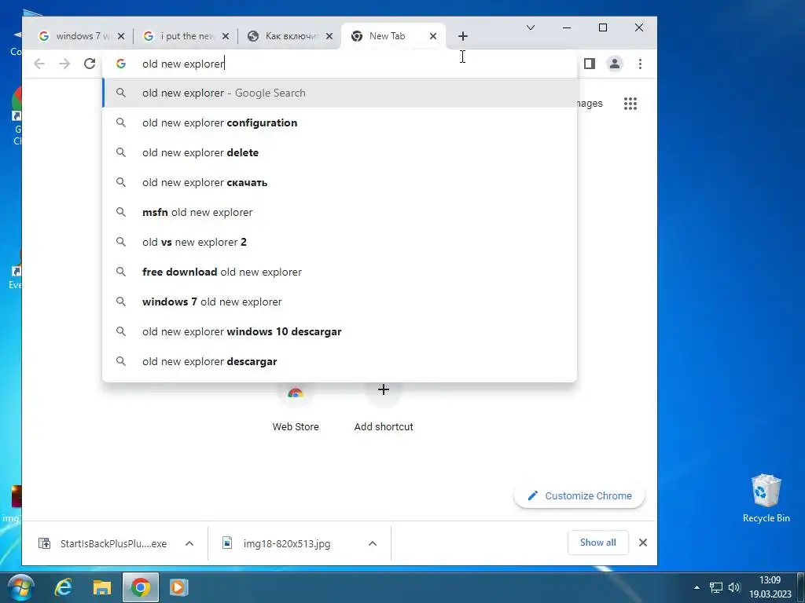Choose 'old new explorer - Google Search' suggestion
Image resolution: width=805 pixels, height=603 pixels.
coord(340,93)
